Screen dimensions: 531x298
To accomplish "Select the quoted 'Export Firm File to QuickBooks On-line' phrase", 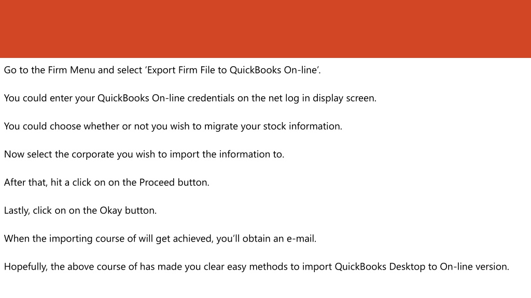I will click(232, 70).
